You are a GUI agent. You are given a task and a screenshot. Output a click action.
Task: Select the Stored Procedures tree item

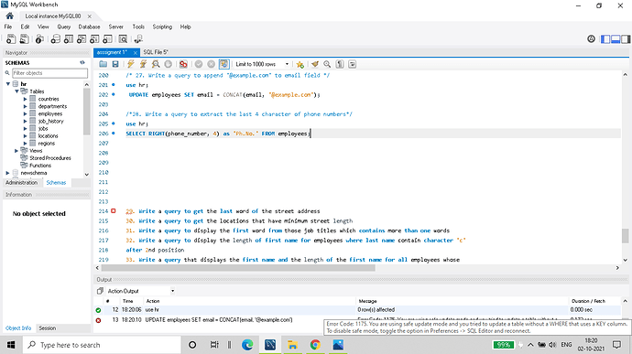click(50, 158)
